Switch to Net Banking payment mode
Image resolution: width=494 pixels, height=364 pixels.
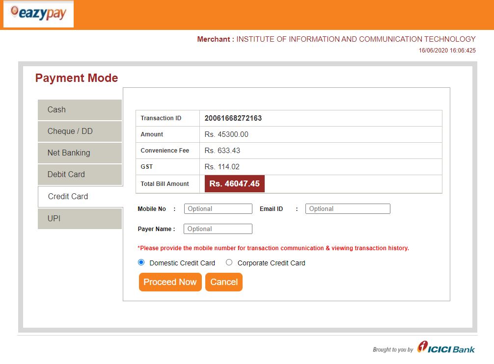[79, 153]
